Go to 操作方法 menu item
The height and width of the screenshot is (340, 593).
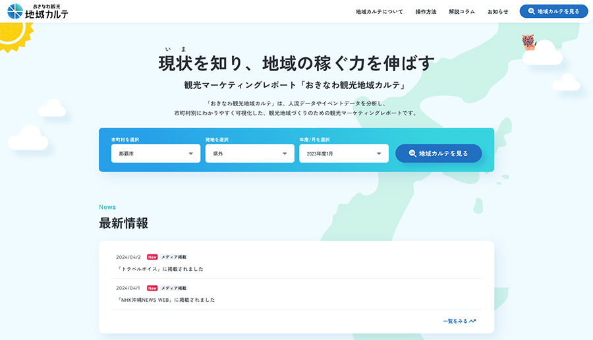tap(426, 12)
